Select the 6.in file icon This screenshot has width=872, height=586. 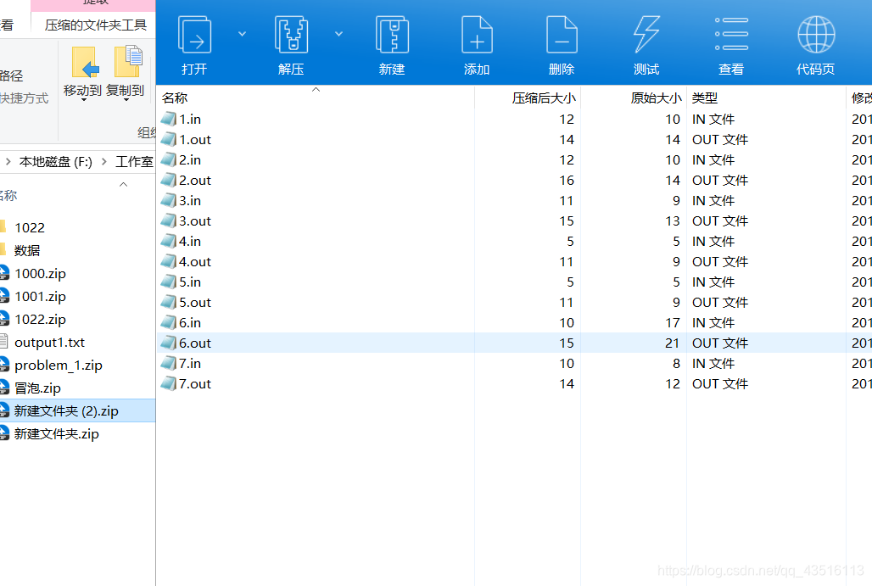(169, 322)
